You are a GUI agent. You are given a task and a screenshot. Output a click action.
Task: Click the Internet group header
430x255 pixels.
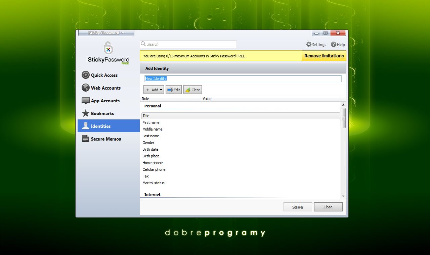tap(153, 195)
